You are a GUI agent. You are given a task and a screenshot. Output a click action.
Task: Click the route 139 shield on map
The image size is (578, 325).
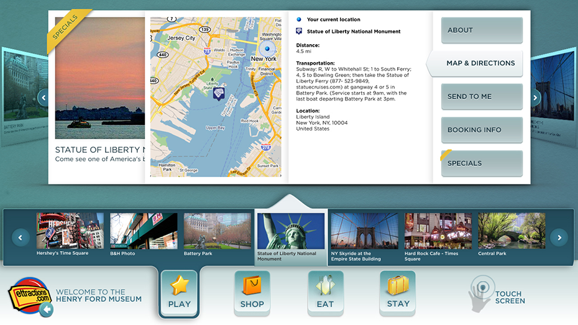click(x=204, y=29)
